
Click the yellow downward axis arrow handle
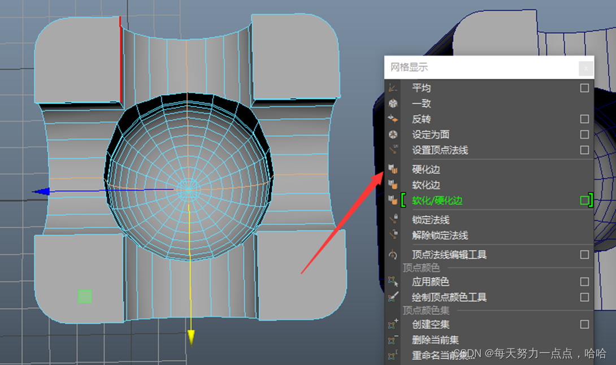pyautogui.click(x=191, y=337)
